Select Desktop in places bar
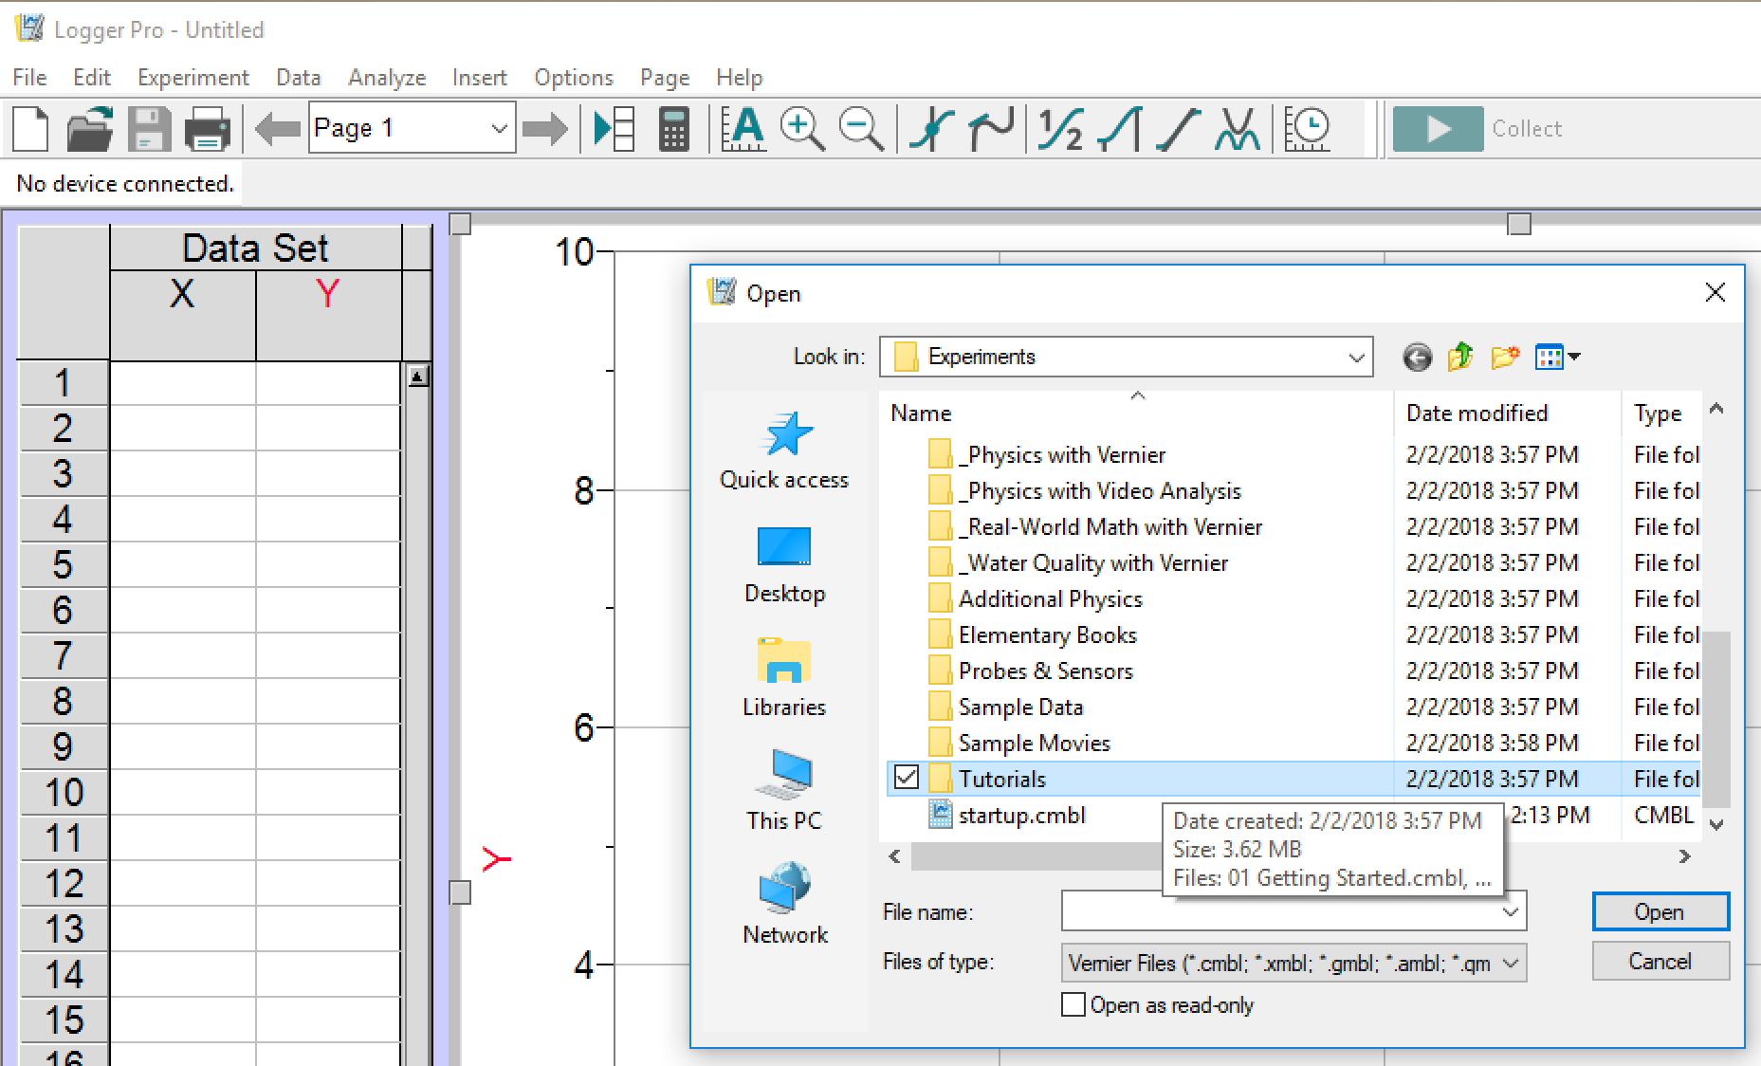The width and height of the screenshot is (1761, 1066). pyautogui.click(x=784, y=565)
